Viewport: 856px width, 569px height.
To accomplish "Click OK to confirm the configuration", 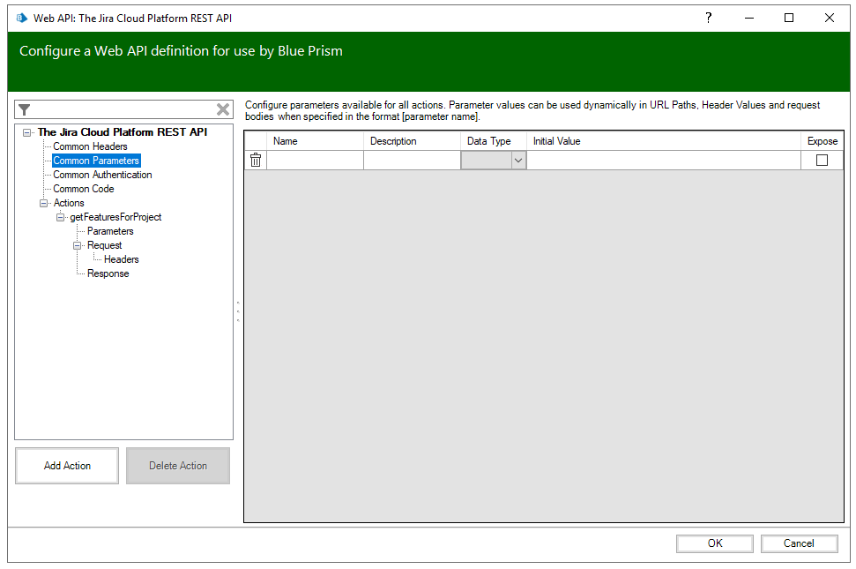I will click(714, 543).
